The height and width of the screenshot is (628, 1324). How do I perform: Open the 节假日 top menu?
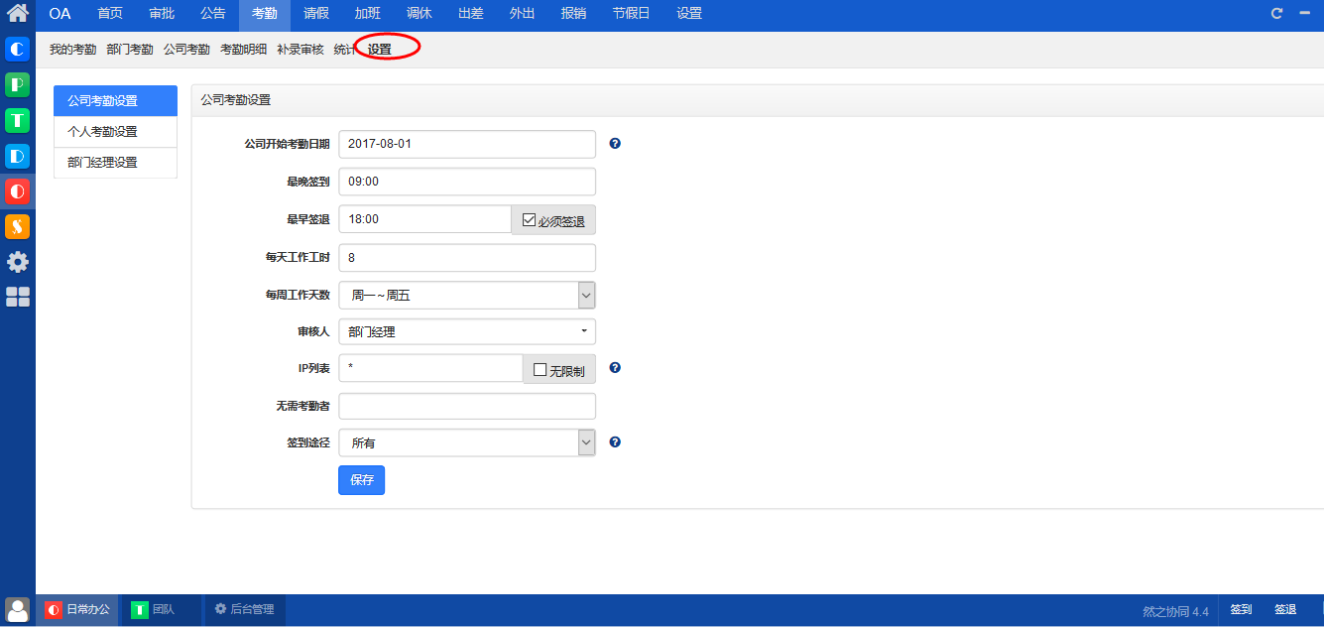[632, 14]
